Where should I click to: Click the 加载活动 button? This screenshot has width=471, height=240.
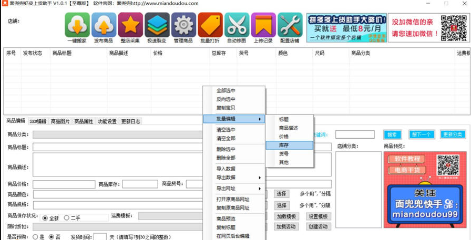286,226
